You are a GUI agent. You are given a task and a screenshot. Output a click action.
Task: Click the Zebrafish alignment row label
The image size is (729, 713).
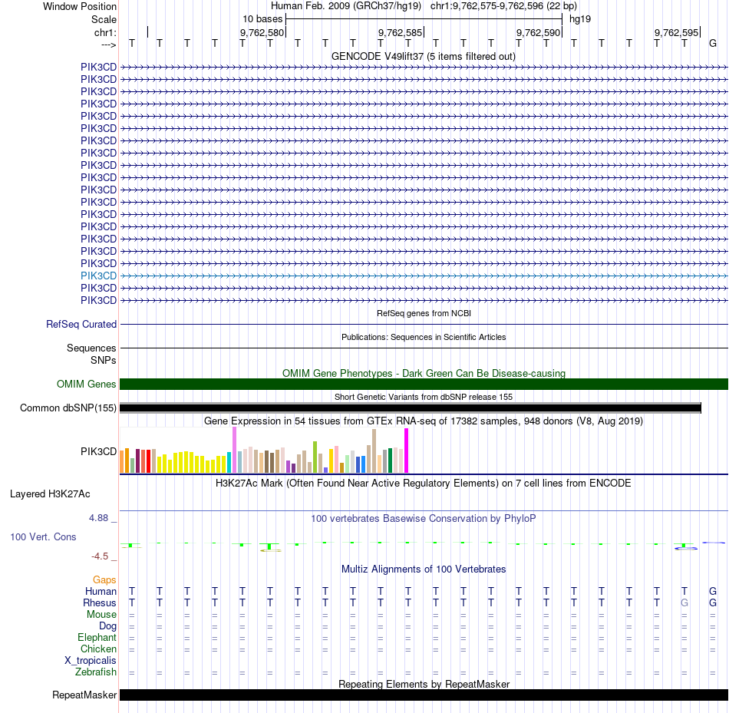96,672
